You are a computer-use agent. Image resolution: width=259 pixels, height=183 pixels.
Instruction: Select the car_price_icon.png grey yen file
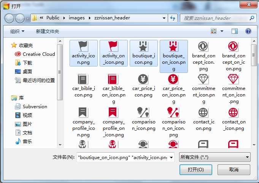(x=143, y=86)
